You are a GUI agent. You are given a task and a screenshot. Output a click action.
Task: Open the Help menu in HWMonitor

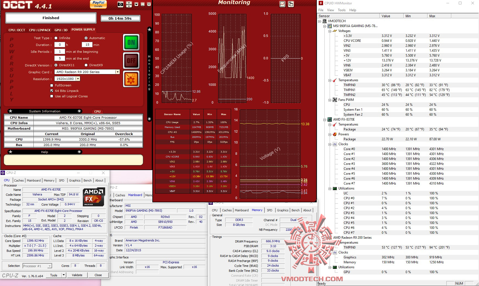click(x=353, y=10)
